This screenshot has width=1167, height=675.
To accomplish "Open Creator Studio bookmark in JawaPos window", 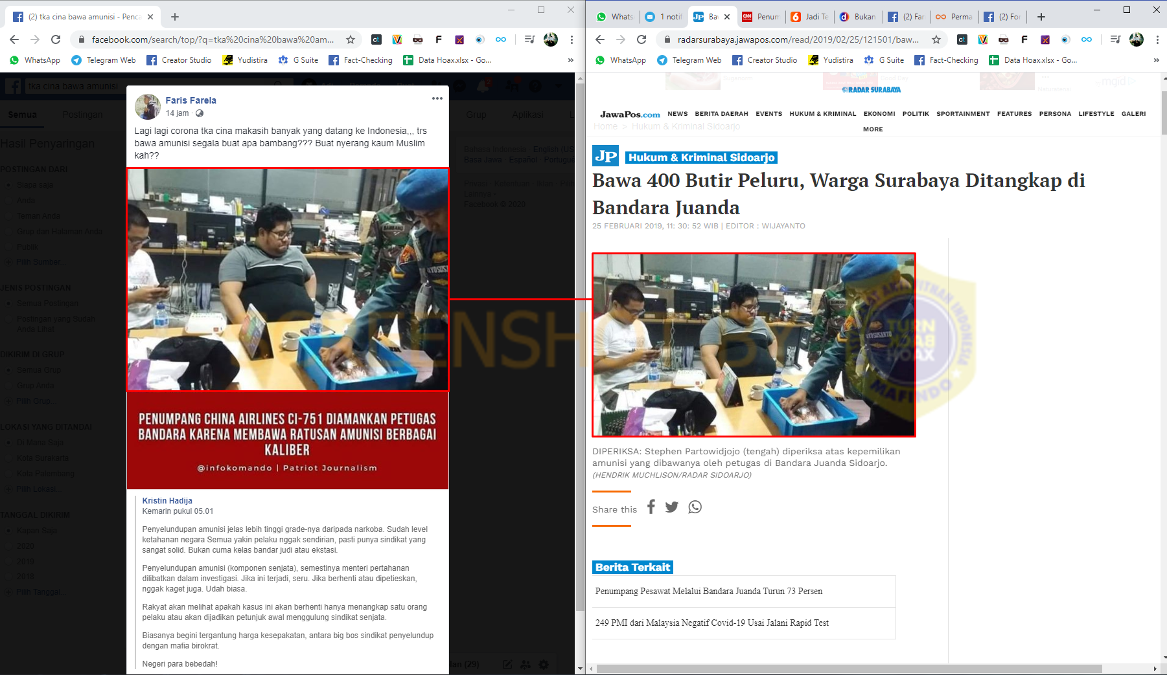I will click(x=765, y=60).
